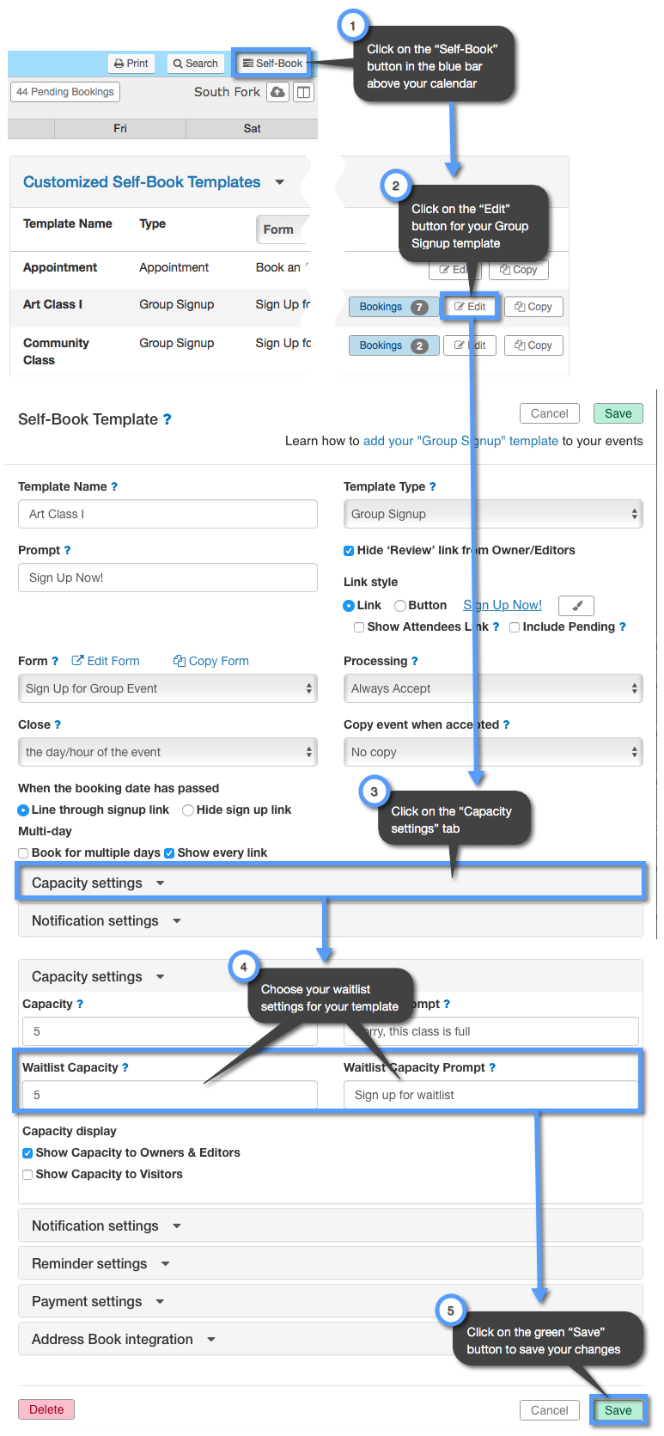The width and height of the screenshot is (664, 1436).
Task: Click the cloud sync icon beside South Fork
Action: click(x=279, y=91)
